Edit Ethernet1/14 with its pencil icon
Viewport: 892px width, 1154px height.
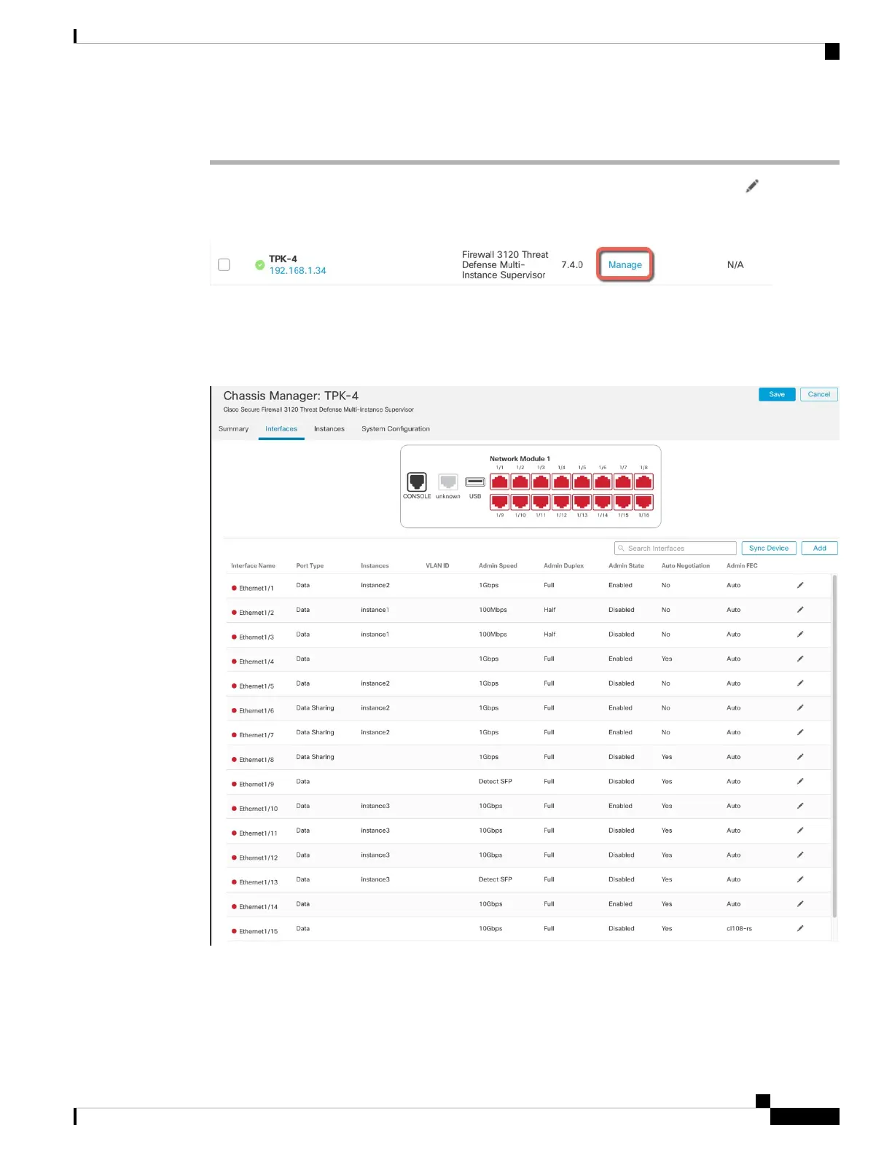[800, 904]
